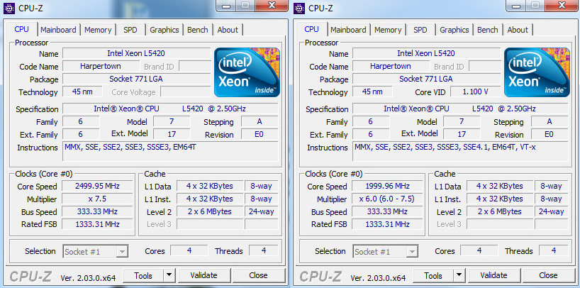
Task: Click Core Speed value 1999.96 MHz
Action: point(387,186)
